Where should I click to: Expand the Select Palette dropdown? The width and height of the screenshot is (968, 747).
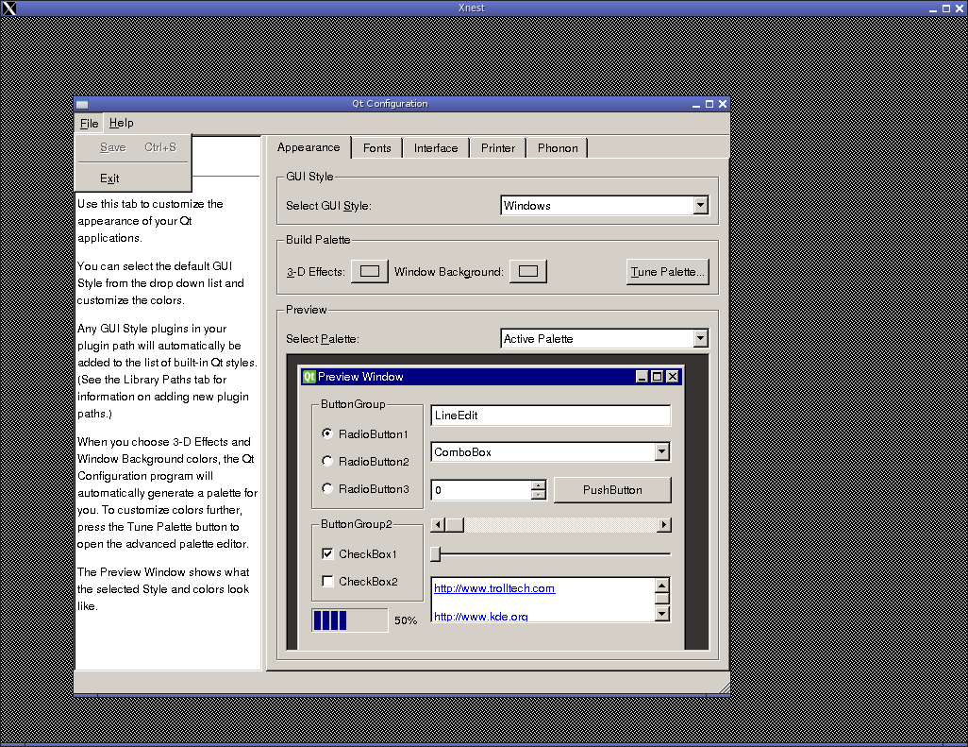(700, 338)
